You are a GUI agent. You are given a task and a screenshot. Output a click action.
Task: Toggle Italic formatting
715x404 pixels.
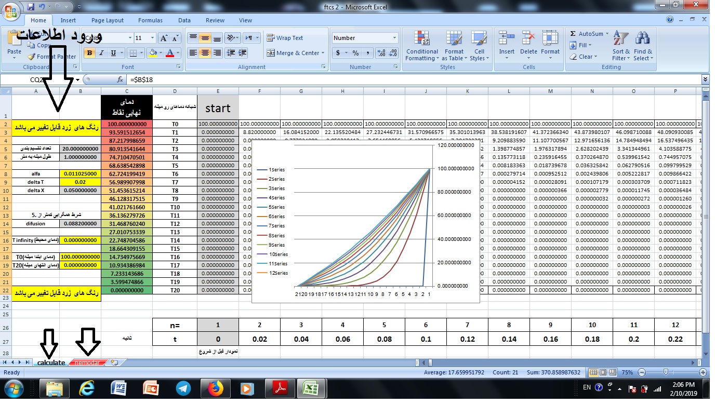click(x=101, y=53)
